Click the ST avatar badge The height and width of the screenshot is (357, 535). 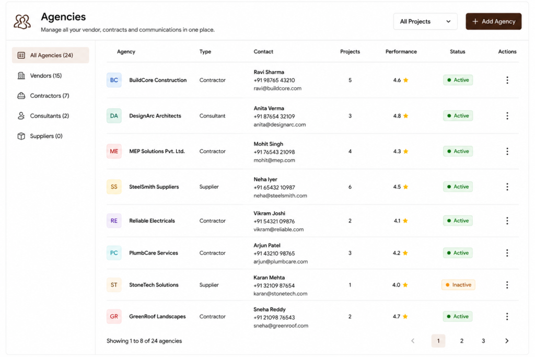click(114, 285)
